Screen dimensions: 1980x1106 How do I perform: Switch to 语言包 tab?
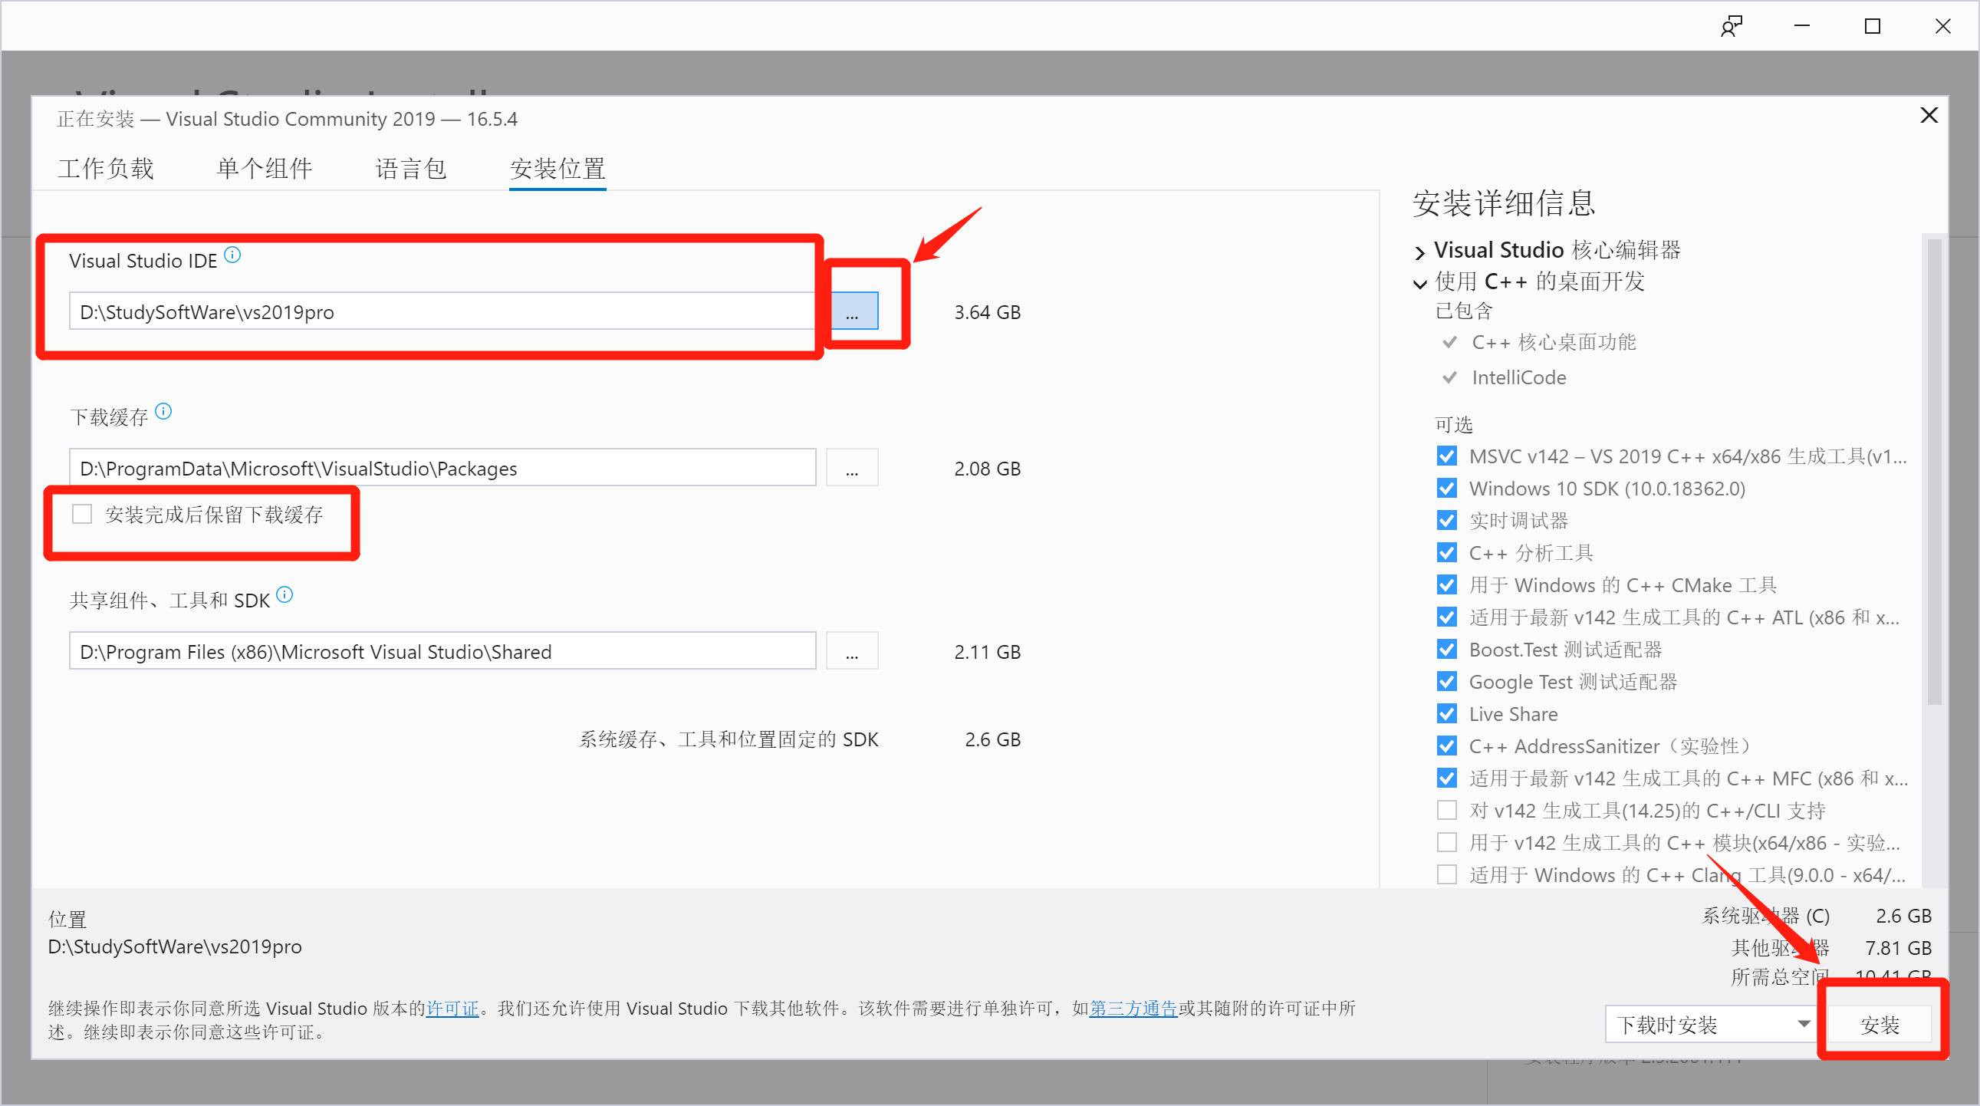(x=410, y=168)
